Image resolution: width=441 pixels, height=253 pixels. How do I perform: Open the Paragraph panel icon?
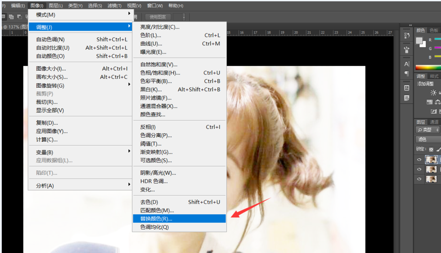pyautogui.click(x=407, y=73)
